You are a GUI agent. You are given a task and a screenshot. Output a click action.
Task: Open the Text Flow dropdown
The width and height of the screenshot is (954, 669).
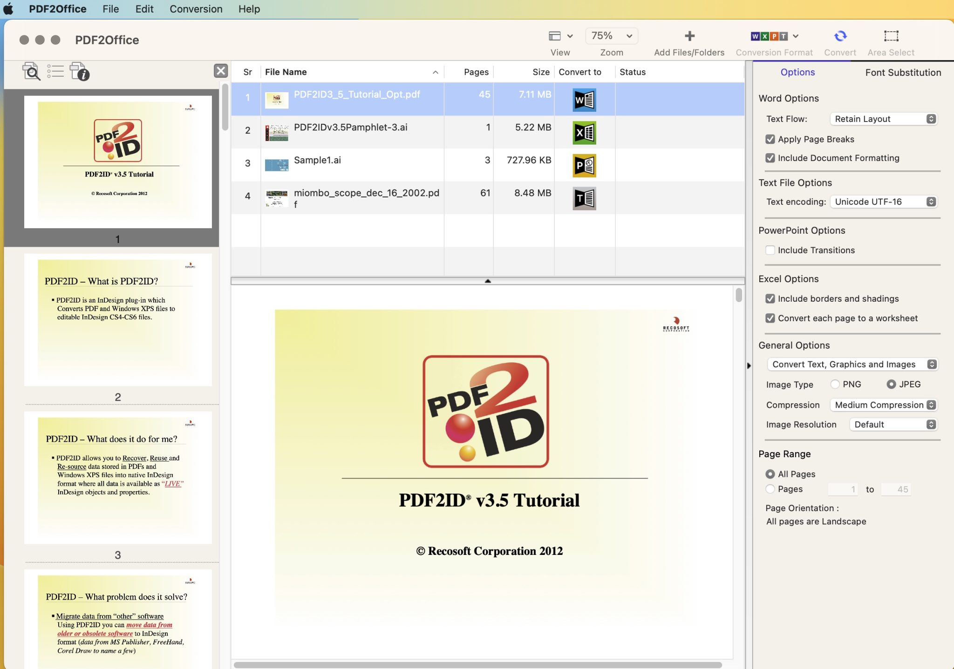pos(883,119)
